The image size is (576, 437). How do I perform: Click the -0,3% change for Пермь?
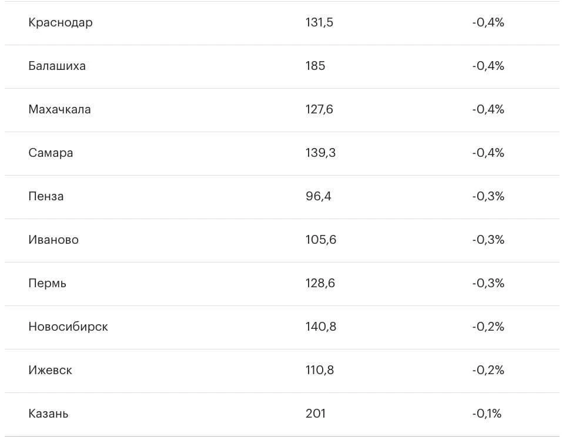[x=488, y=283]
